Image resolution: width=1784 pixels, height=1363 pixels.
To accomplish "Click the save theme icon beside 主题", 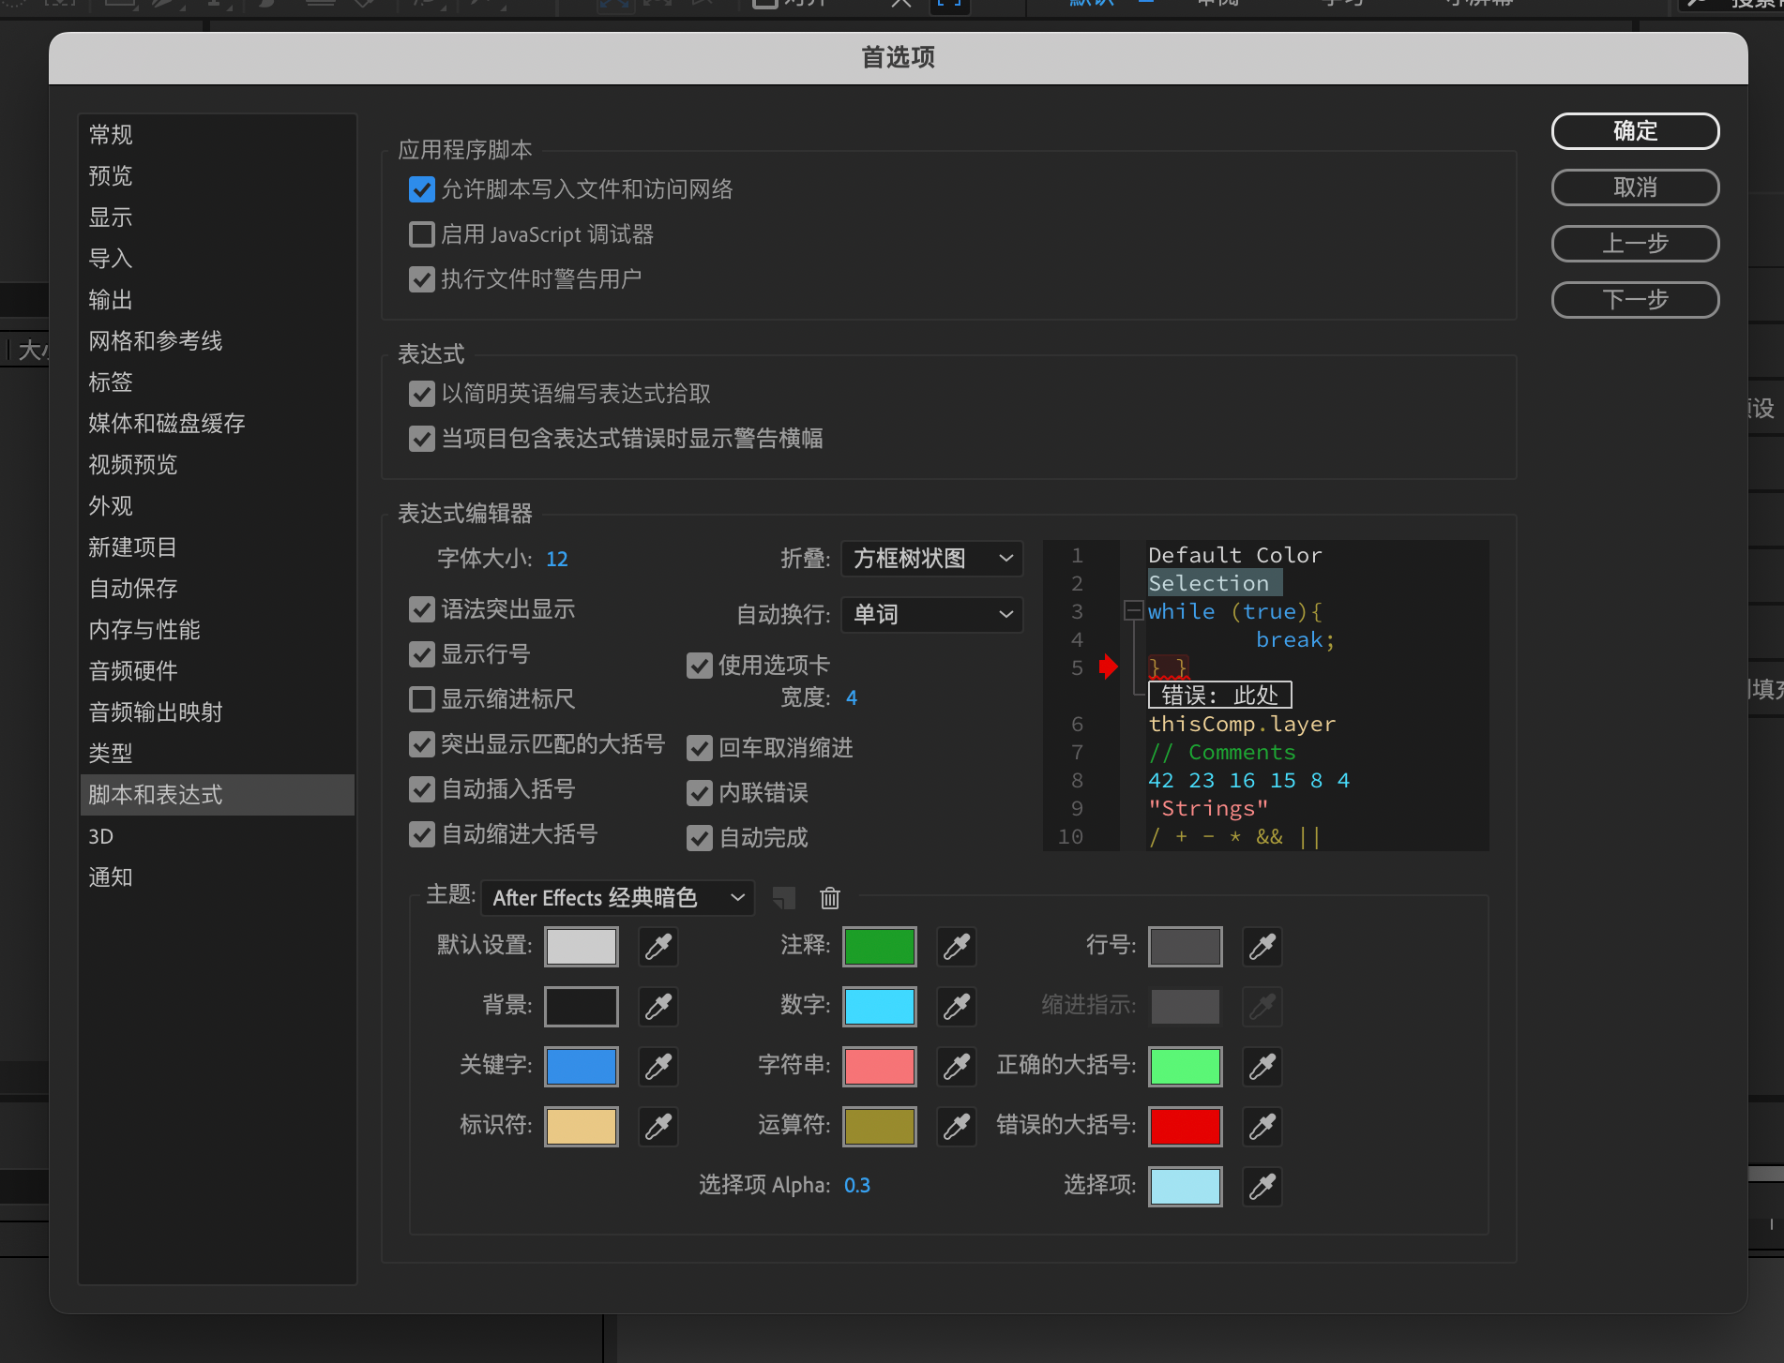I will (784, 898).
